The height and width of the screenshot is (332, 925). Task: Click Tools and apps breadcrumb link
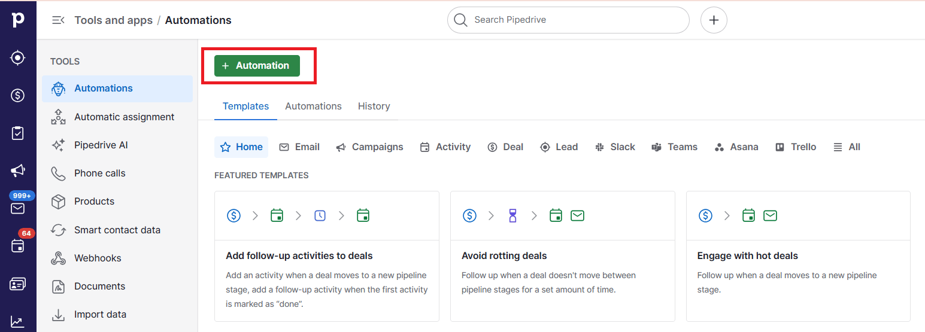(x=113, y=20)
